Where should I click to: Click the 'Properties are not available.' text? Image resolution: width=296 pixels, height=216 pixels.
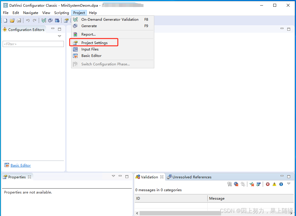coord(28,192)
